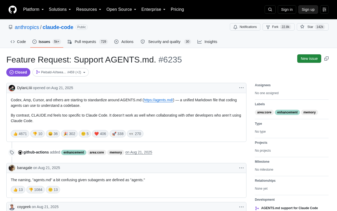Toggle thumbs down 10 reaction
Screen dimensions: 337x211
pyautogui.click(x=37, y=134)
